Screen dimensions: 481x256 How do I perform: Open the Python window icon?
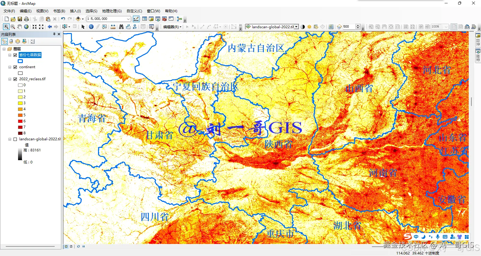click(x=171, y=19)
